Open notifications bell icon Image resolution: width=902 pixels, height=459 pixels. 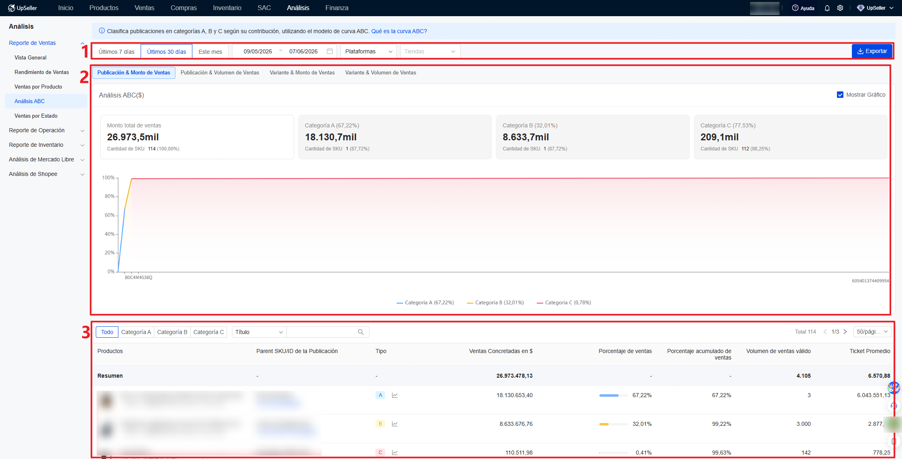point(827,8)
